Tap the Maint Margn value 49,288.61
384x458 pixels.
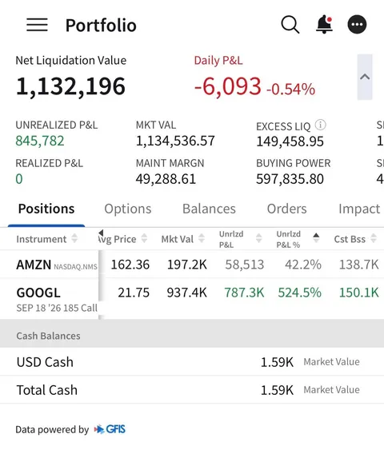click(166, 179)
